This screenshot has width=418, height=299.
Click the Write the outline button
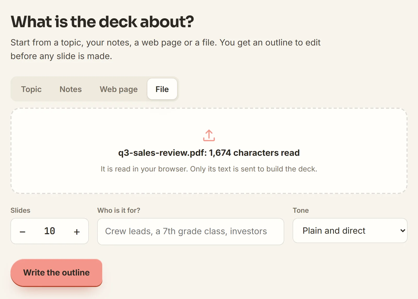pos(56,273)
